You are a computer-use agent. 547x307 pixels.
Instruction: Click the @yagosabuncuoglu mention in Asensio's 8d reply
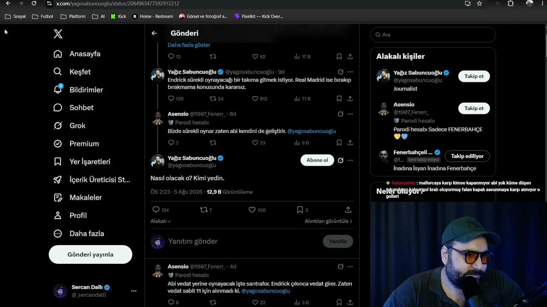pyautogui.click(x=312, y=131)
